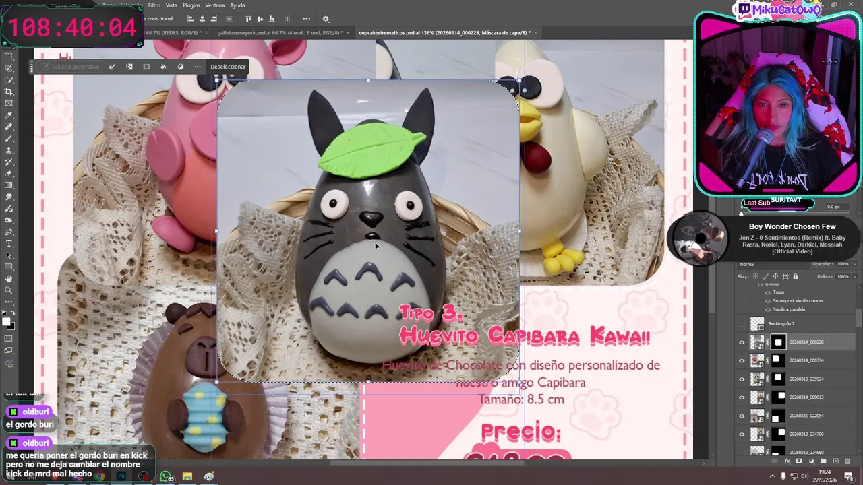Open options bar gear settings

click(x=326, y=19)
